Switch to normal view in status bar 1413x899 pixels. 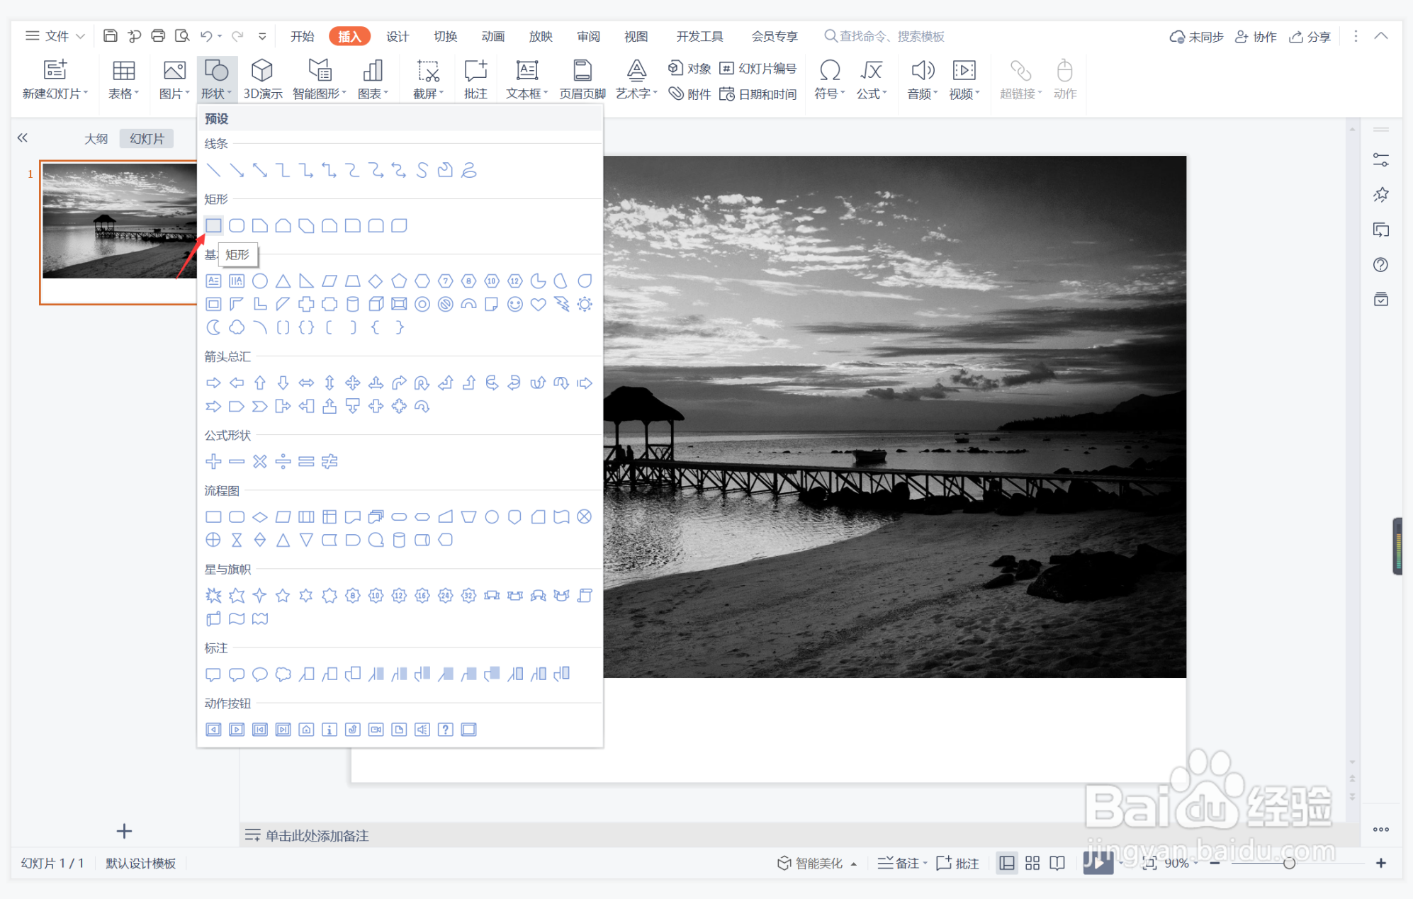click(x=1006, y=862)
